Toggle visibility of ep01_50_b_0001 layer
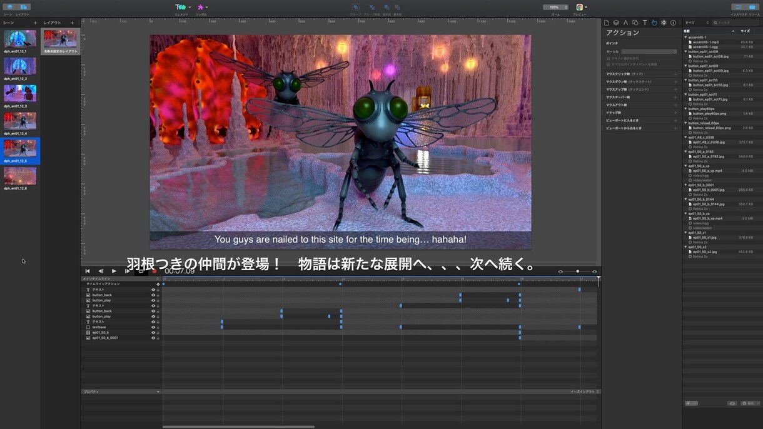 [153, 338]
